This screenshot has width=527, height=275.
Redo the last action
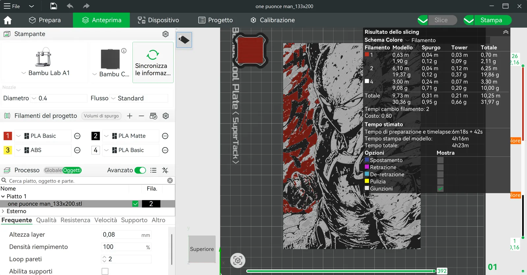86,6
